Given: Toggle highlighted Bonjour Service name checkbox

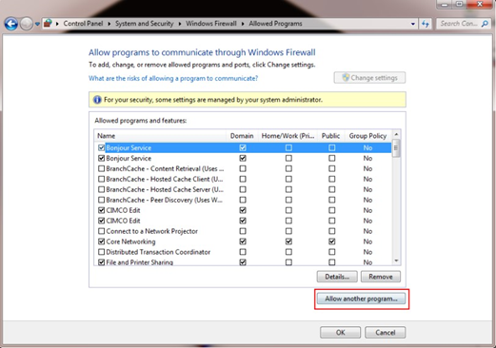Looking at the screenshot, I should click(x=101, y=147).
